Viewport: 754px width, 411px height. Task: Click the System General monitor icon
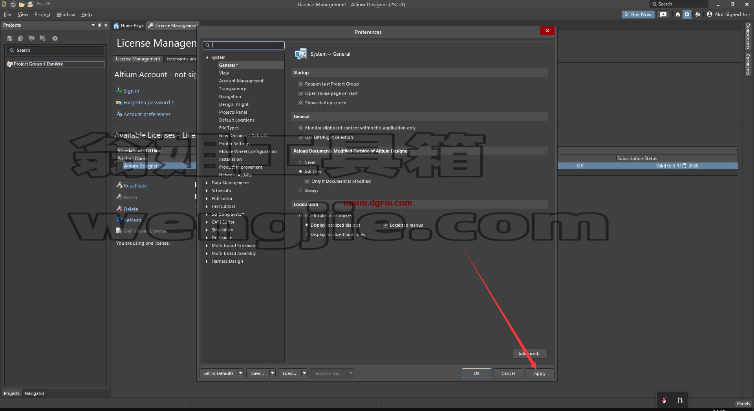(301, 54)
